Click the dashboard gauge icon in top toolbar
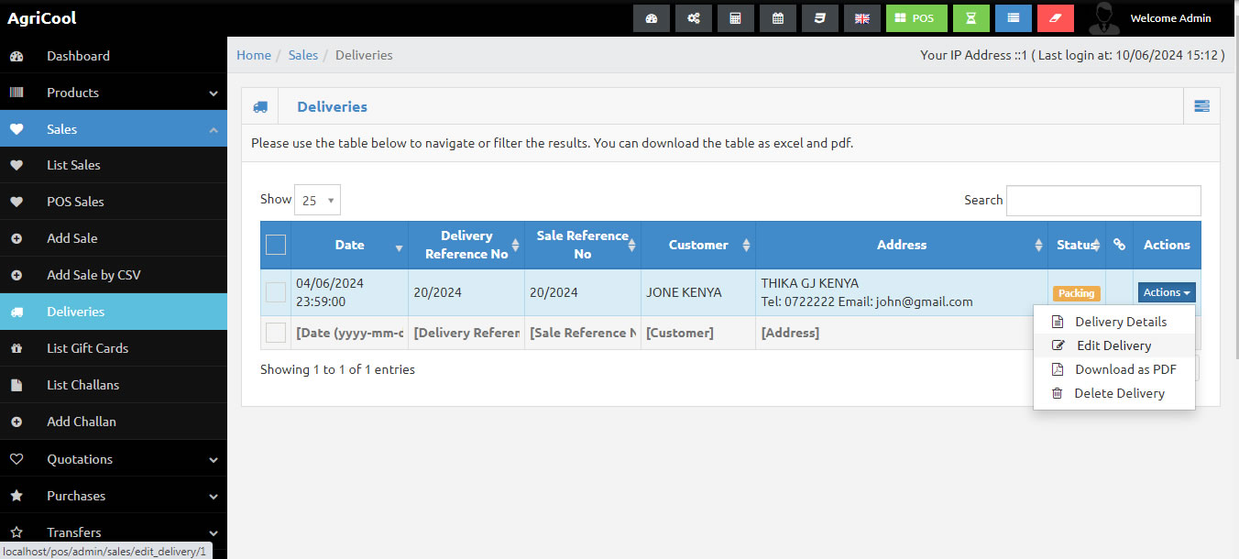This screenshot has width=1239, height=559. [x=651, y=18]
